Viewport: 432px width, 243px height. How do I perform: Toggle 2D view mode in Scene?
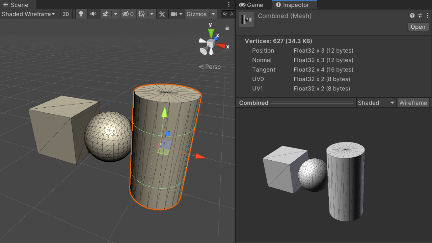(x=66, y=14)
